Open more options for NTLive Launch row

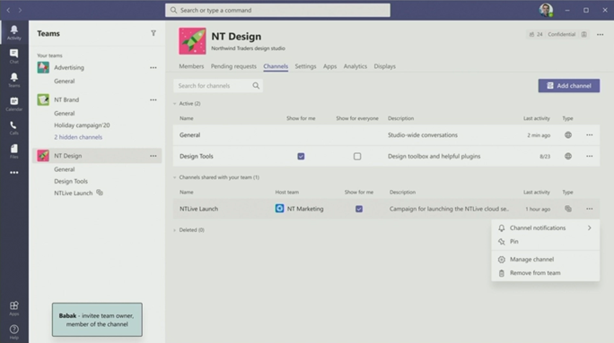coord(590,209)
